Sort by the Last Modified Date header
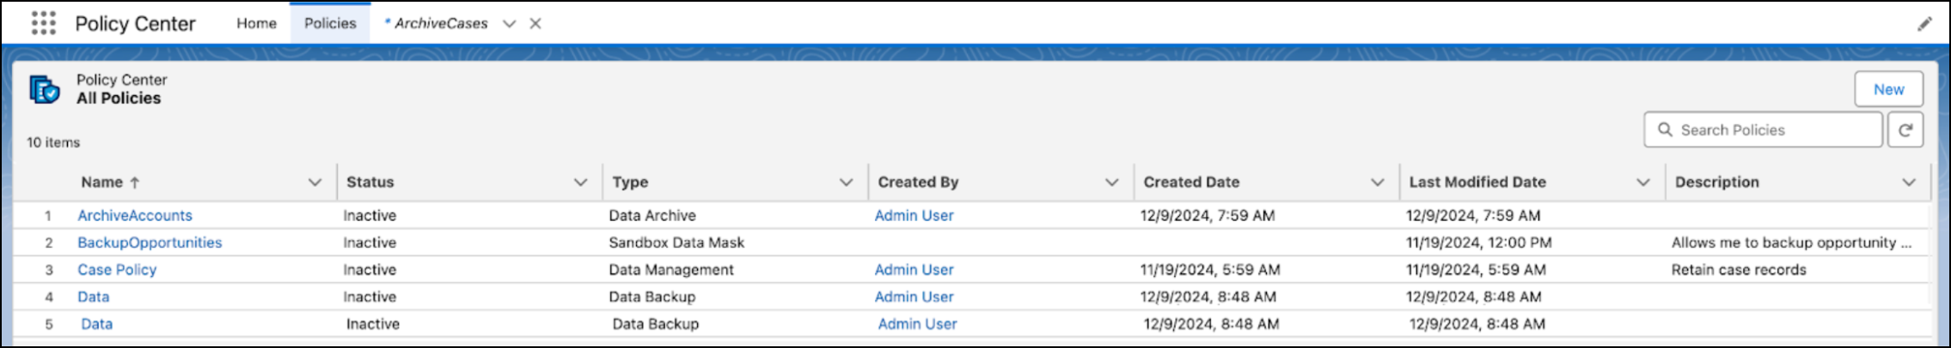 1477,183
